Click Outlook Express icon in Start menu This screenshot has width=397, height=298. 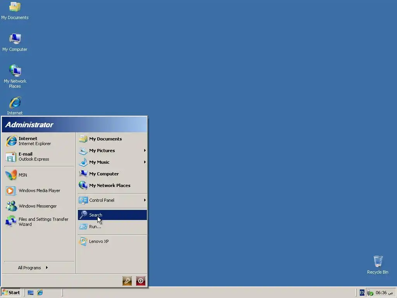(x=11, y=157)
